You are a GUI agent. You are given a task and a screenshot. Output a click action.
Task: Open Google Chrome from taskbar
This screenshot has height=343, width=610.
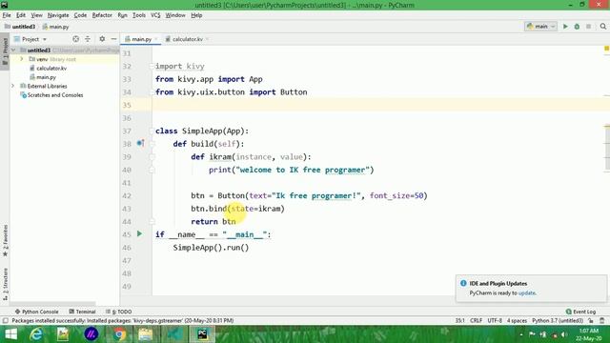(119, 334)
